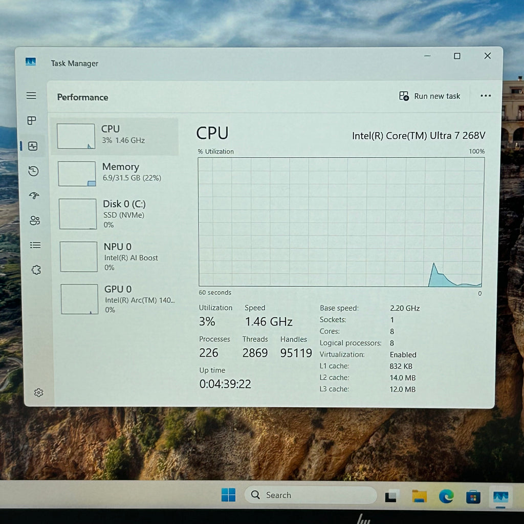Select NPU 0 Intel AI Boost item

[117, 256]
